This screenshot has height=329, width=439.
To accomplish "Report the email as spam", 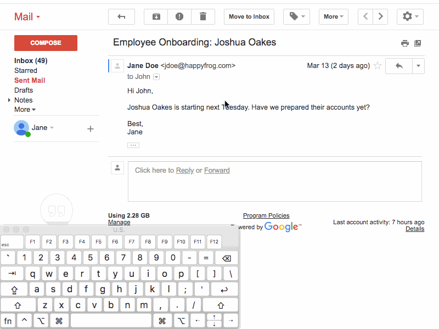I will click(x=179, y=16).
